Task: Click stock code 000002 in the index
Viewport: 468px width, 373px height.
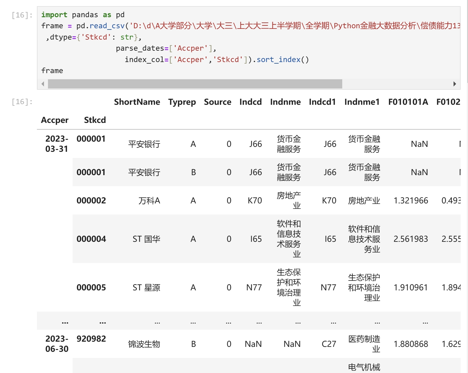Action: tap(91, 201)
